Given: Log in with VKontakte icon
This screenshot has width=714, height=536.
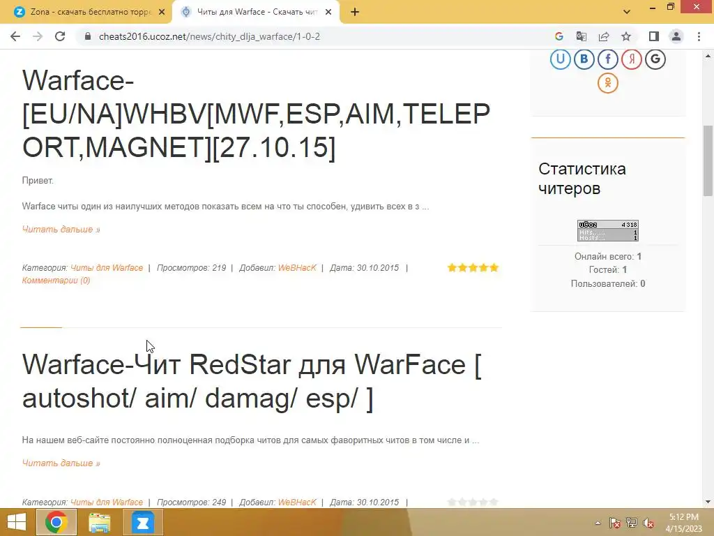Looking at the screenshot, I should (584, 59).
